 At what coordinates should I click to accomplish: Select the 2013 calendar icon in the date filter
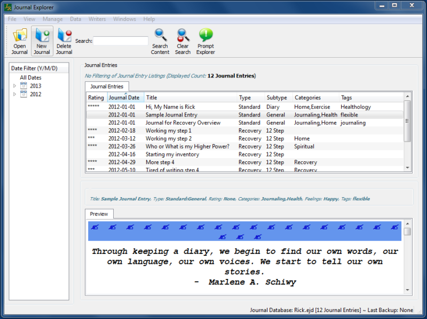point(23,86)
